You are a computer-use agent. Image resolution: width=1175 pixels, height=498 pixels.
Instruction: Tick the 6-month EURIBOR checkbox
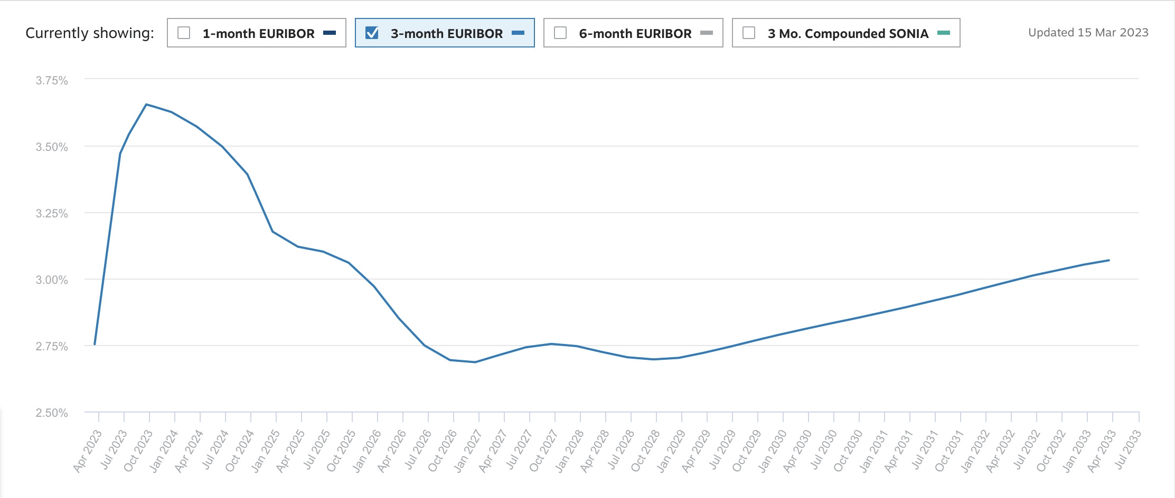click(x=560, y=33)
